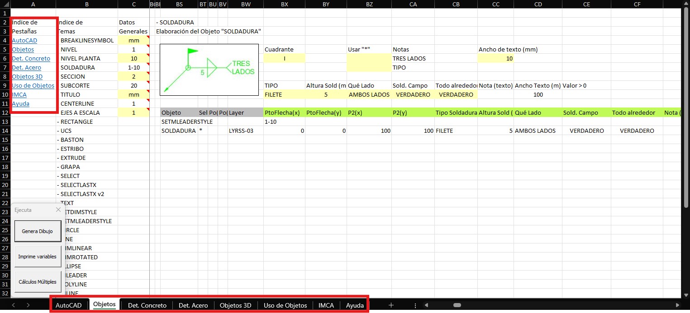Click the previous sheet navigation arrow

click(14, 305)
